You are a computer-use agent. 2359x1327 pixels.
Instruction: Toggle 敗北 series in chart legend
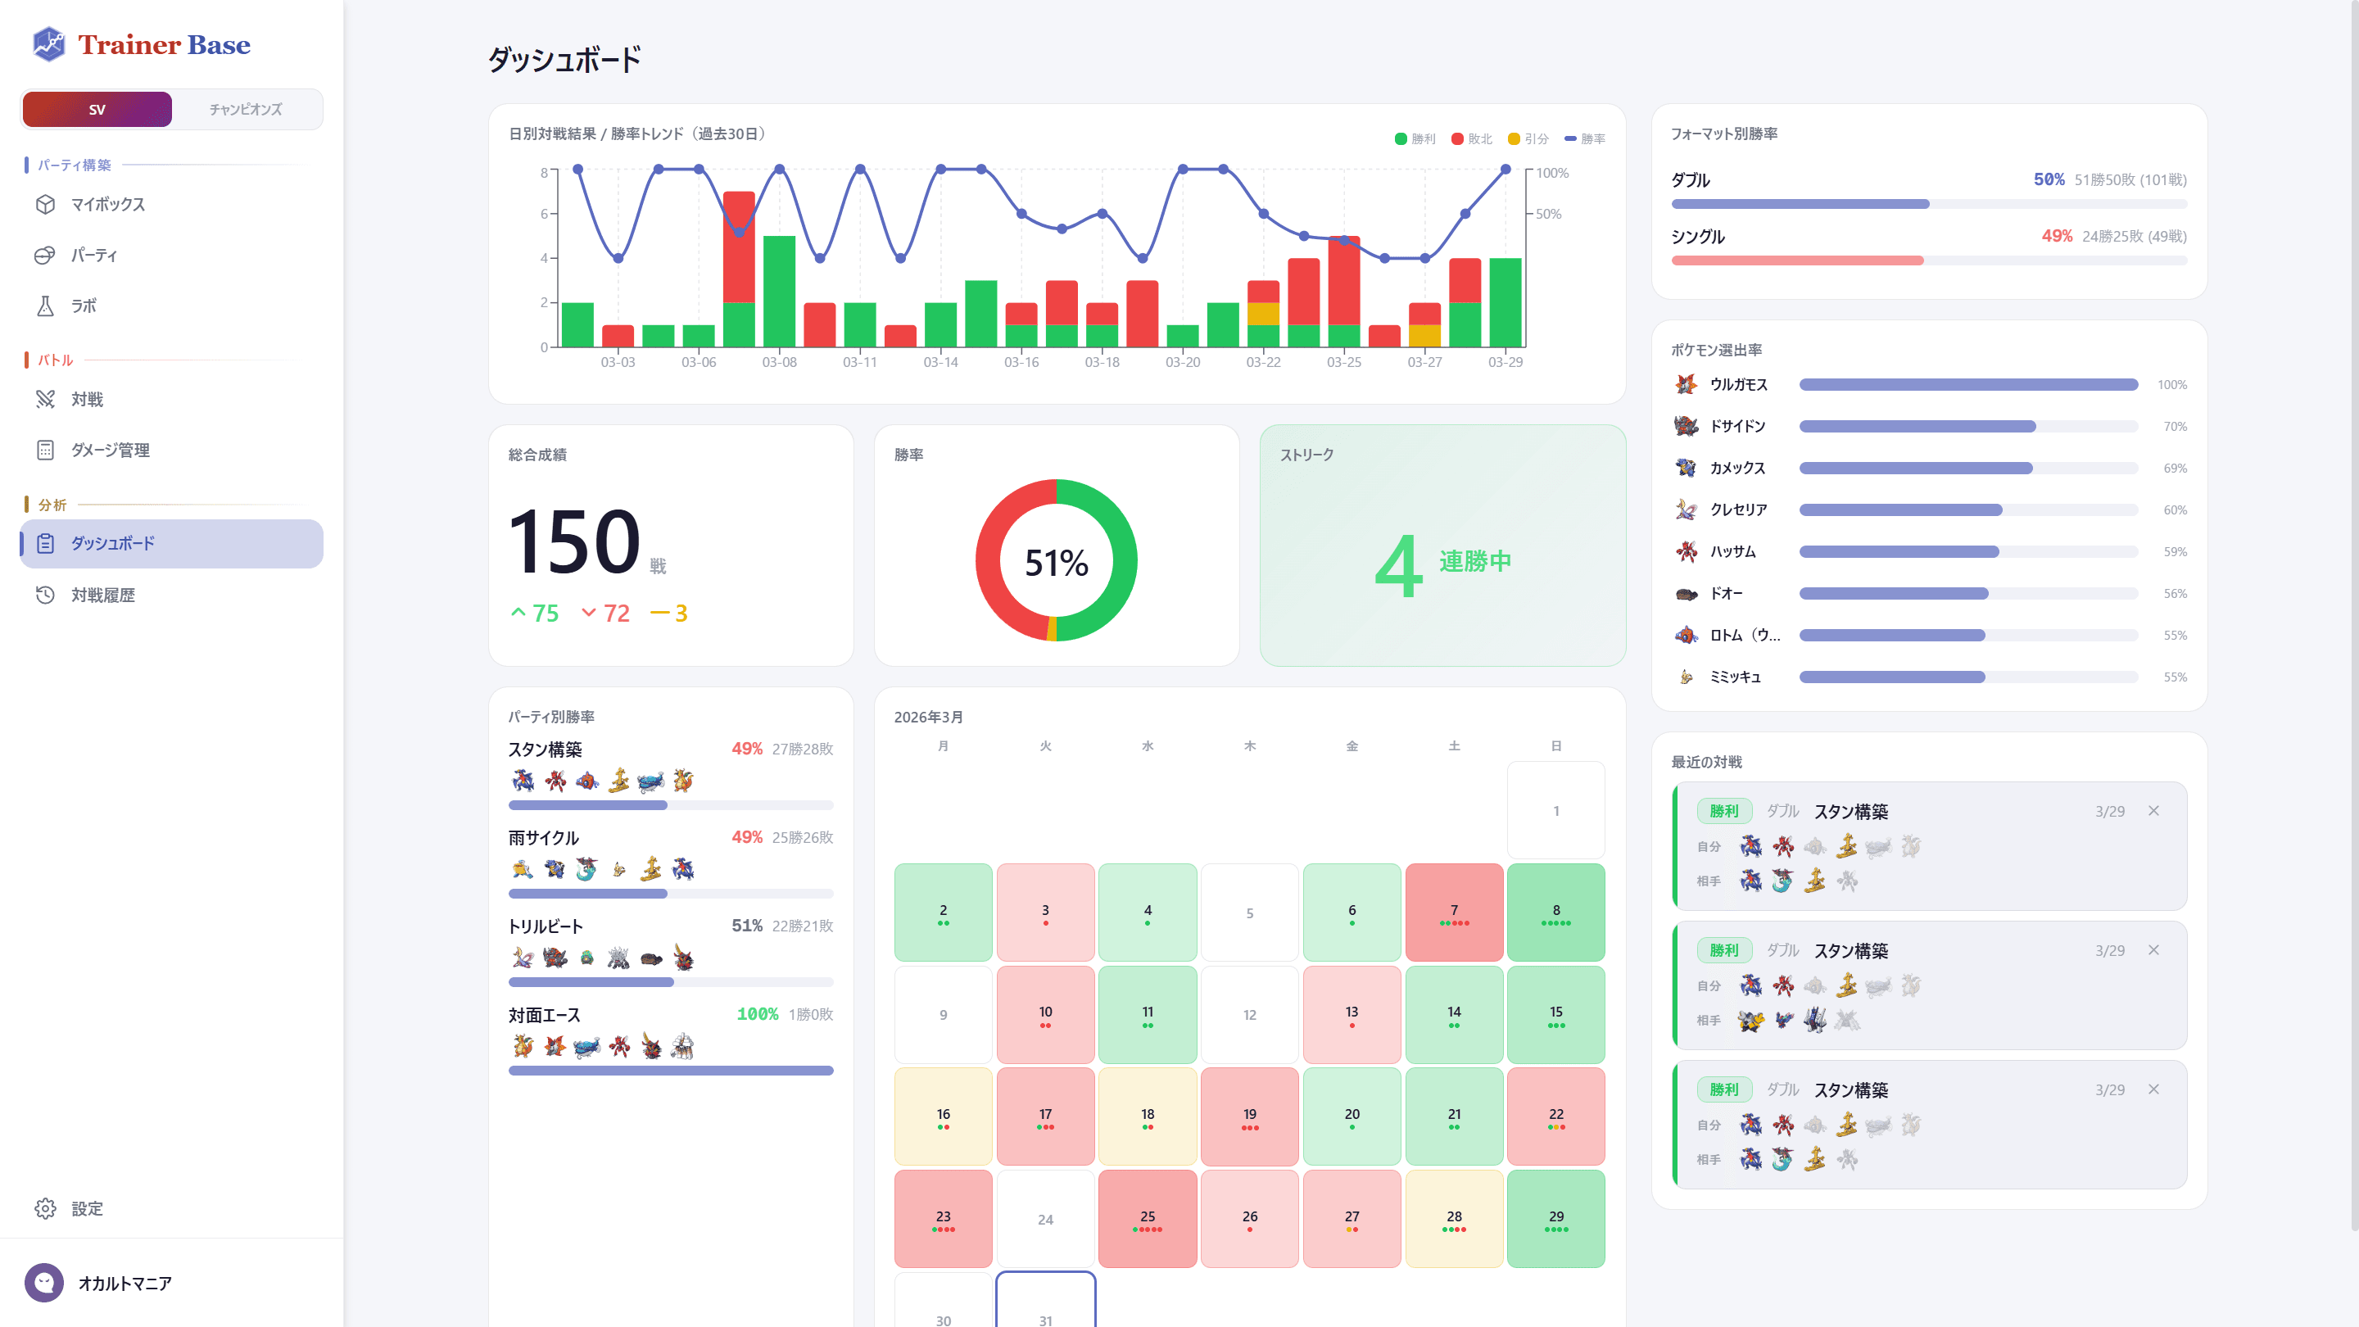coord(1472,139)
